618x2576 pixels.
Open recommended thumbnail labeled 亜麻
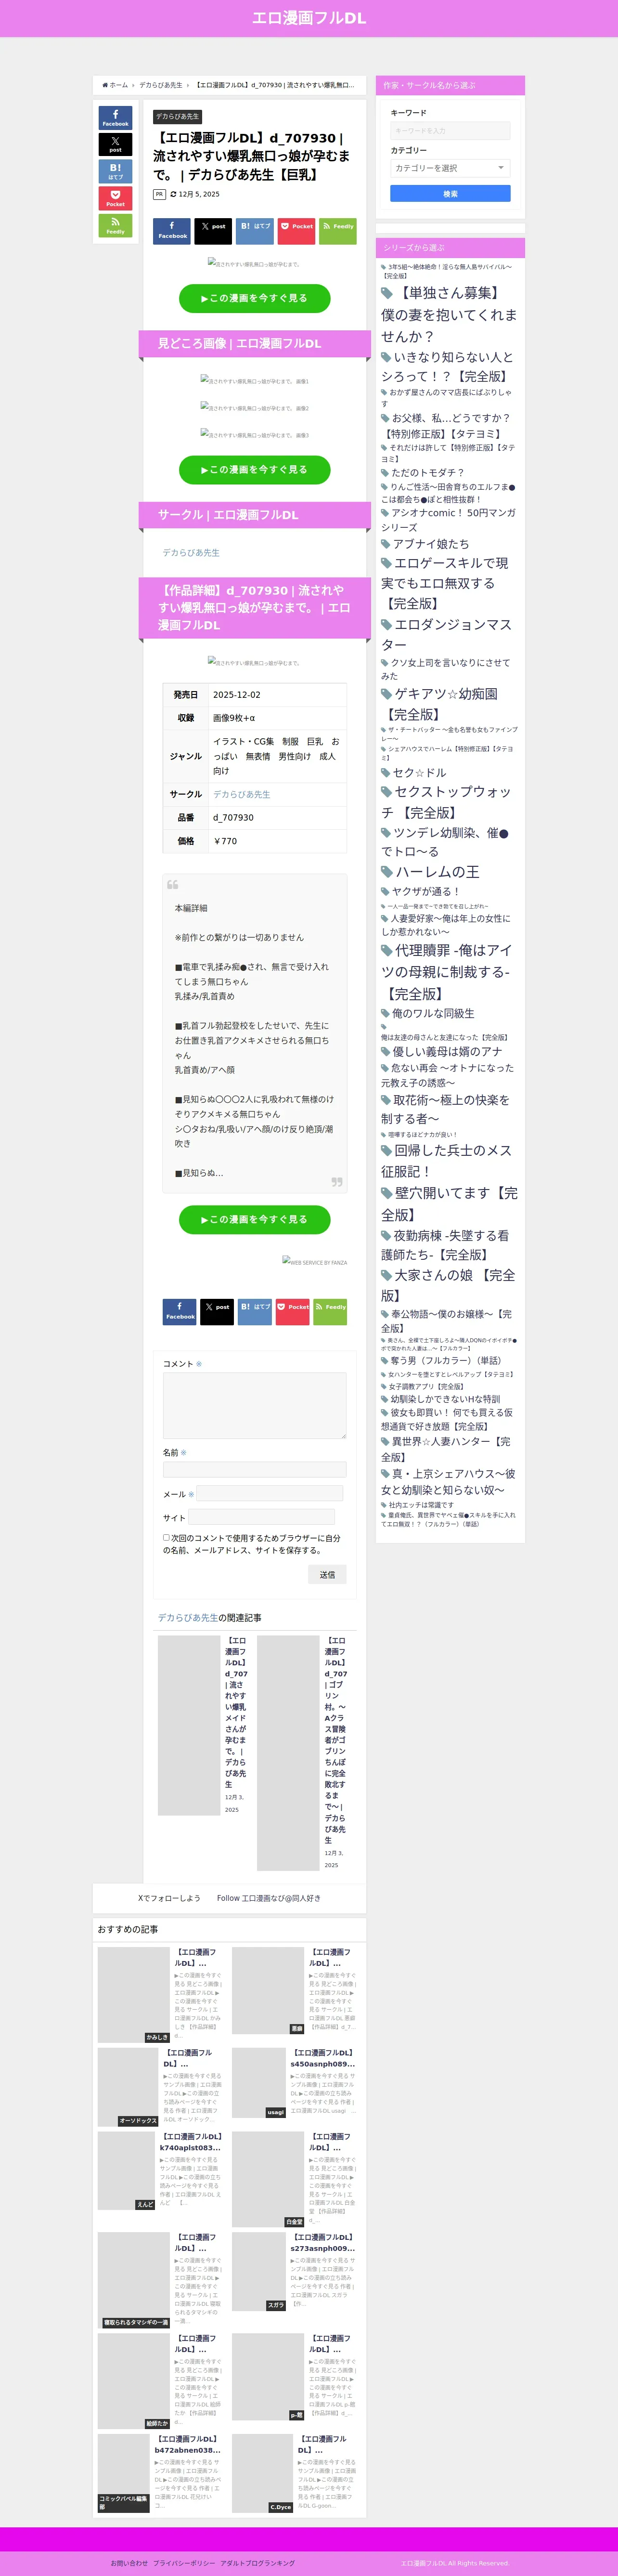(x=268, y=1990)
